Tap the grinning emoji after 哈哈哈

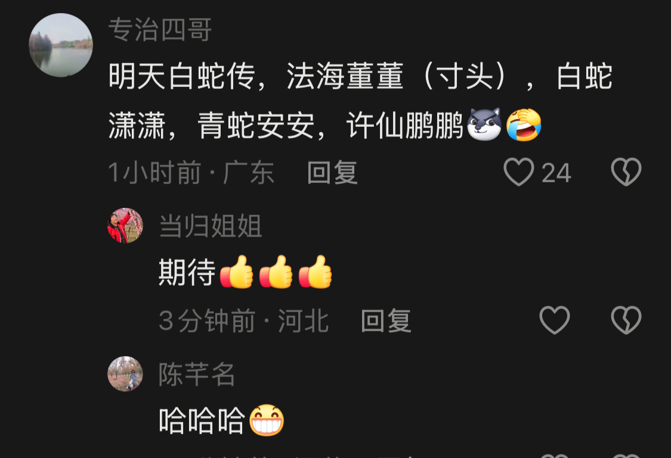[x=267, y=420]
